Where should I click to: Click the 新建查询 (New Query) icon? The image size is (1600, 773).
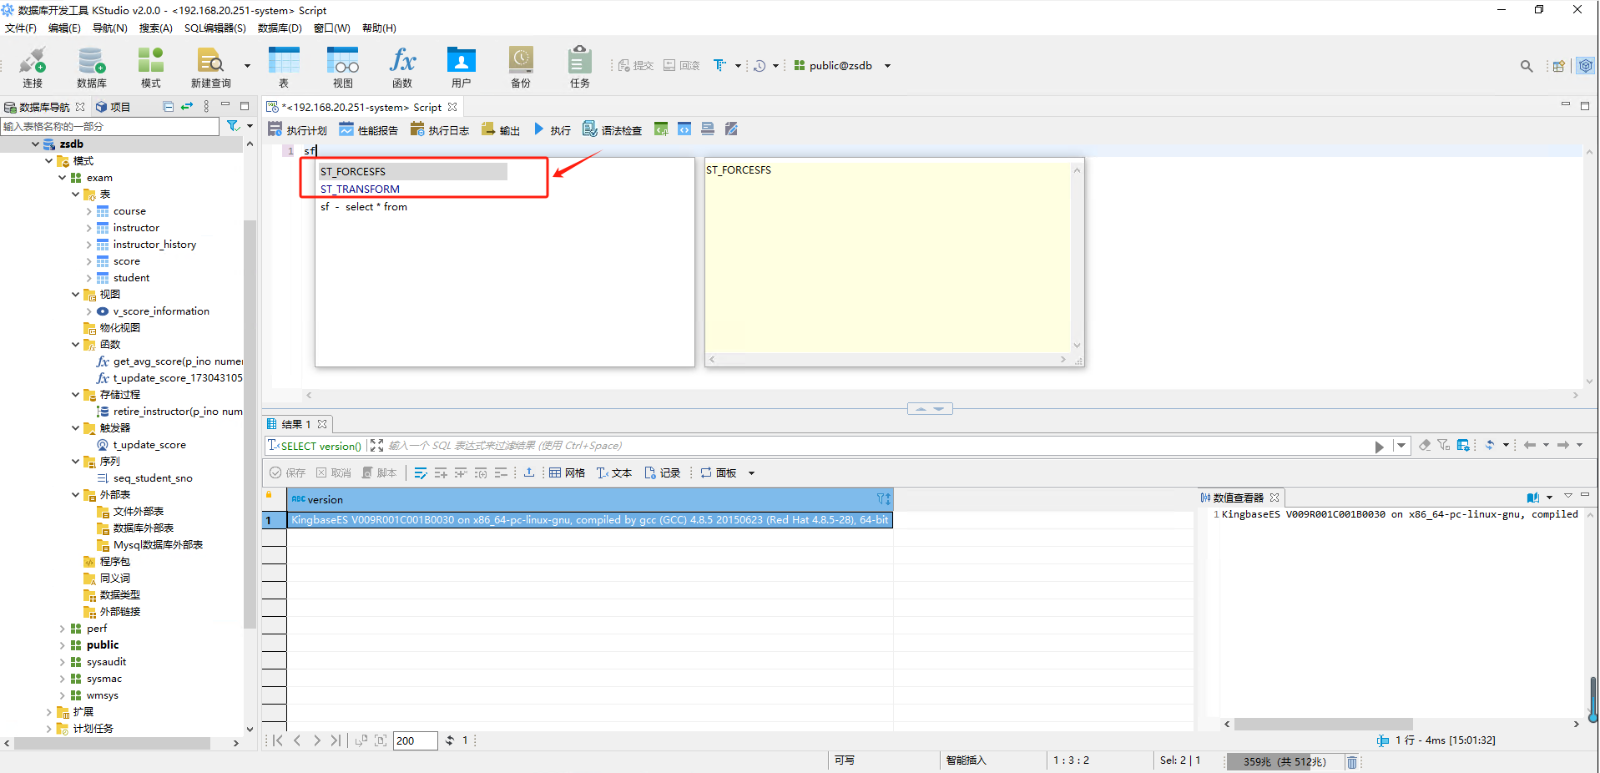tap(210, 67)
